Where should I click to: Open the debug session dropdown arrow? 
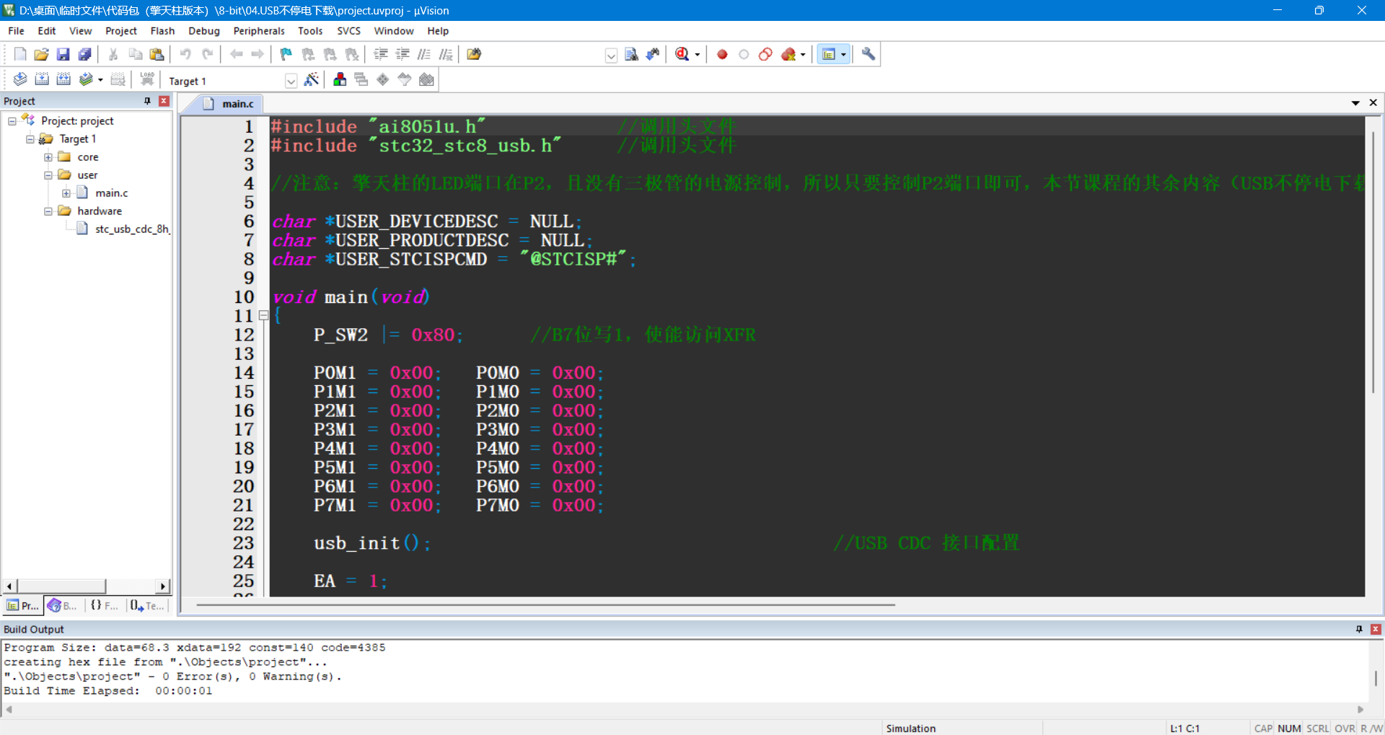[698, 55]
